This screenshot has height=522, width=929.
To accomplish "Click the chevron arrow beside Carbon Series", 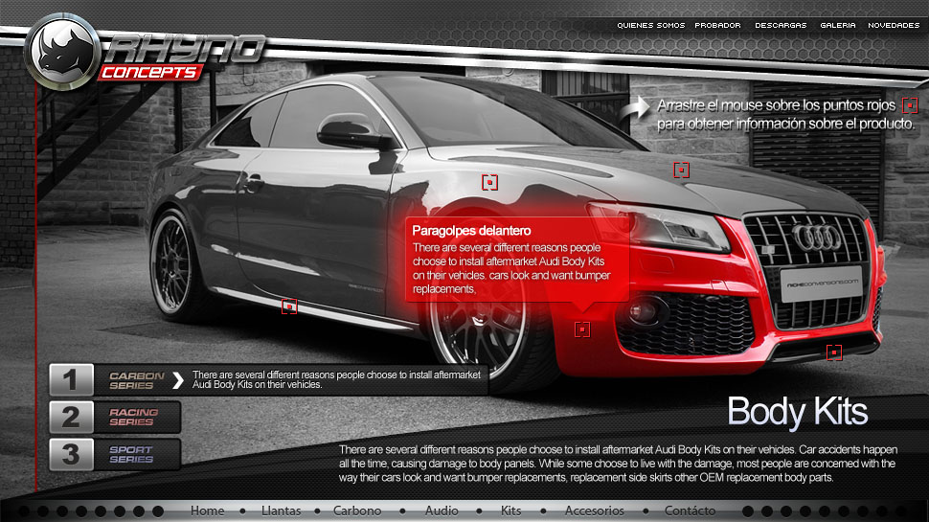I will [177, 380].
